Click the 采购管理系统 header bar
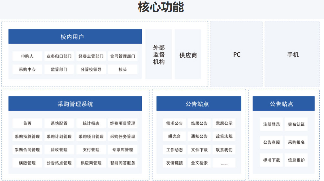Screen dimensions: 324x181 click(x=75, y=104)
